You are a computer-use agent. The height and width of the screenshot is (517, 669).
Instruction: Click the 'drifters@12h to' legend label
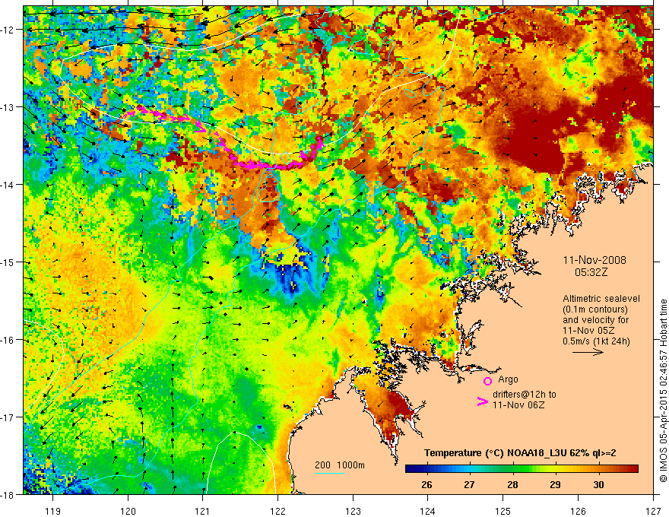tap(525, 395)
